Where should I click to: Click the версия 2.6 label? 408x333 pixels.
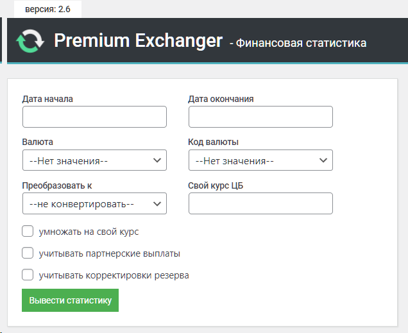click(x=47, y=10)
